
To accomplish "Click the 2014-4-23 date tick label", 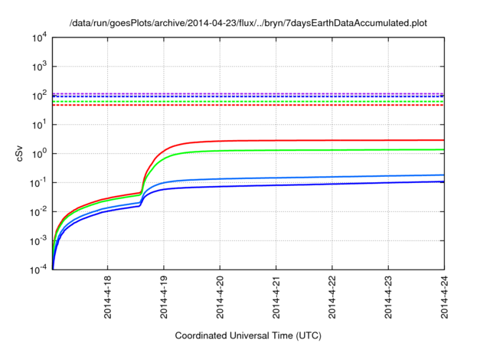I will [388, 297].
